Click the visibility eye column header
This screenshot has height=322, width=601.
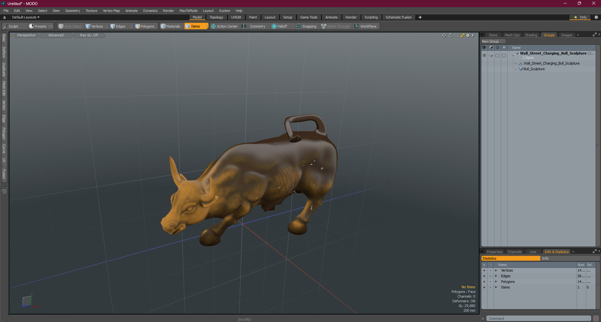point(484,48)
